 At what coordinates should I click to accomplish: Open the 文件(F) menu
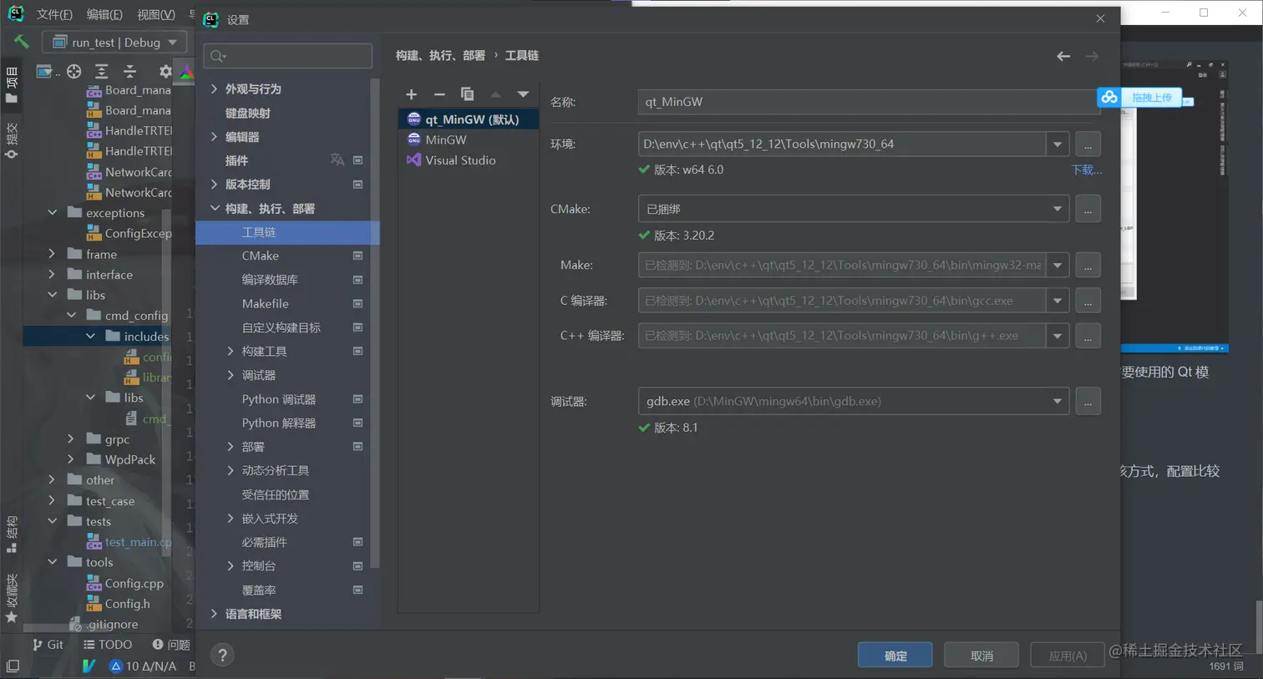pos(55,13)
